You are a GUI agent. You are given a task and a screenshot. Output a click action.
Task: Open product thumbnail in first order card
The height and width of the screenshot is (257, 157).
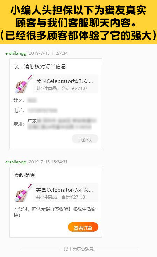pos(23,84)
